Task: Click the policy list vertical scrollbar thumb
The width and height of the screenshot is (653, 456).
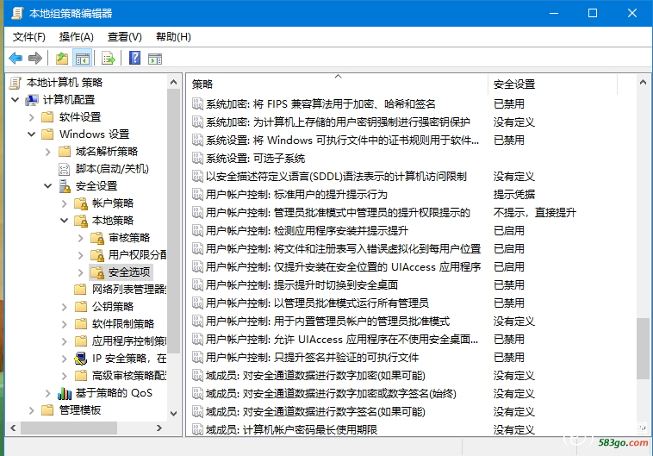Action: click(643, 348)
